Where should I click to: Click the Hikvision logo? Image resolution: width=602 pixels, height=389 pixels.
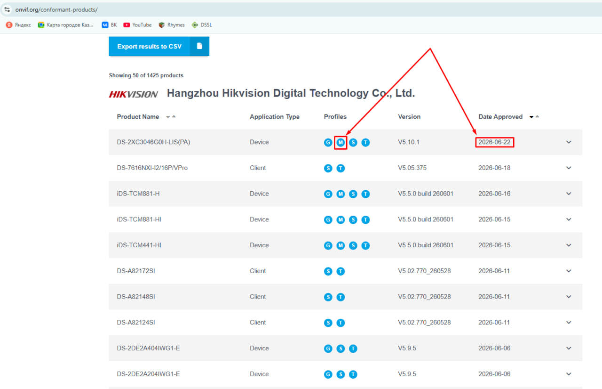pyautogui.click(x=134, y=94)
